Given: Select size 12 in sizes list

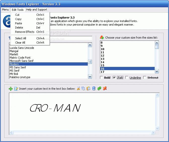Looking at the screenshot, I should (x=128, y=56).
